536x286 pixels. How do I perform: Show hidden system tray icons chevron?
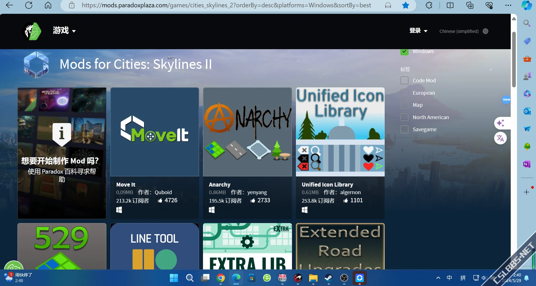(x=438, y=278)
